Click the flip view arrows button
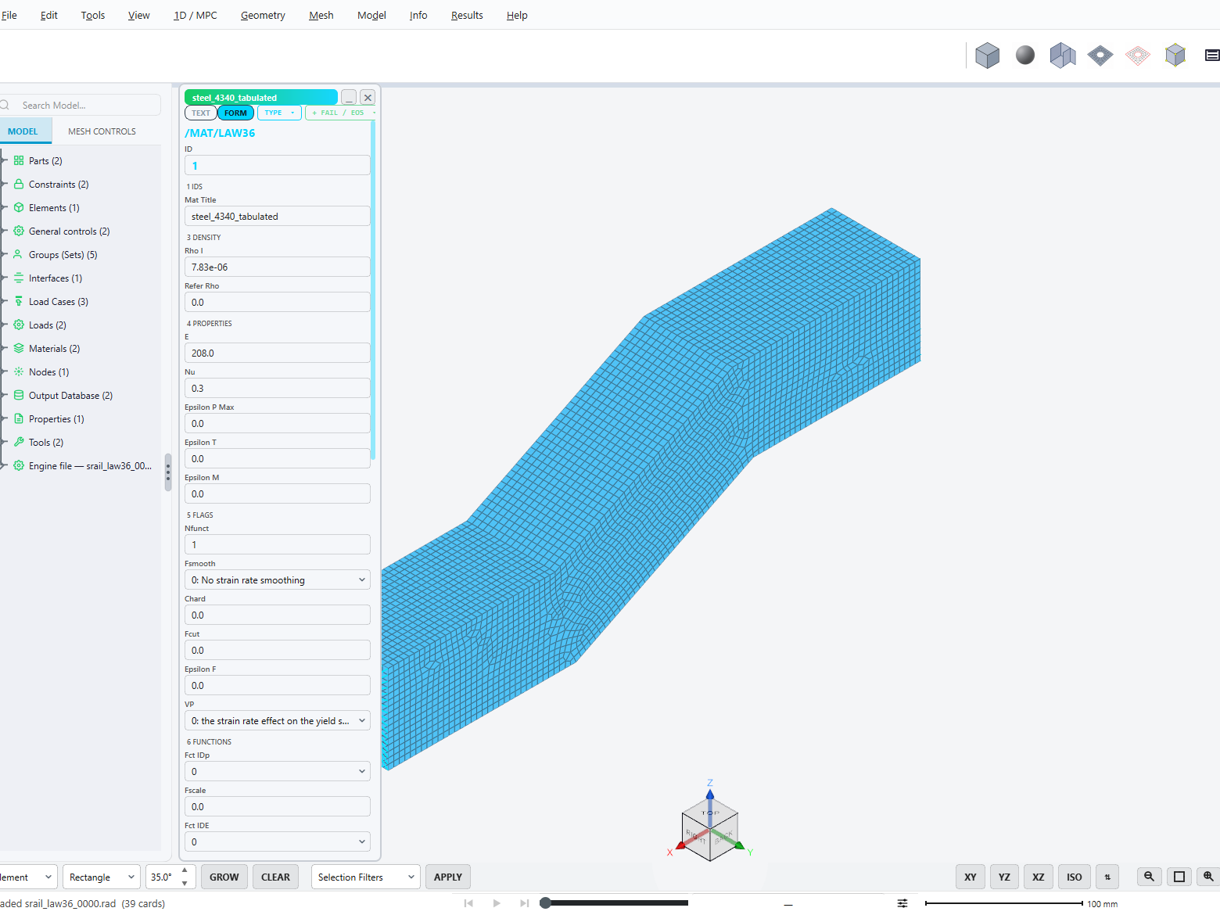 coord(1107,877)
